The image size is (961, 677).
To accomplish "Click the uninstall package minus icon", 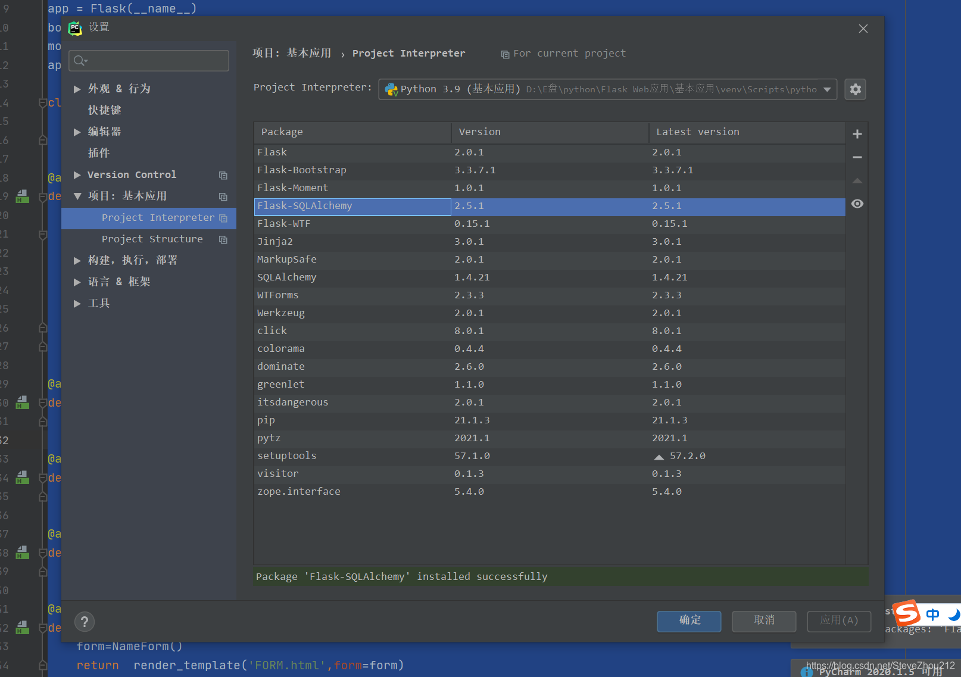I will point(857,157).
